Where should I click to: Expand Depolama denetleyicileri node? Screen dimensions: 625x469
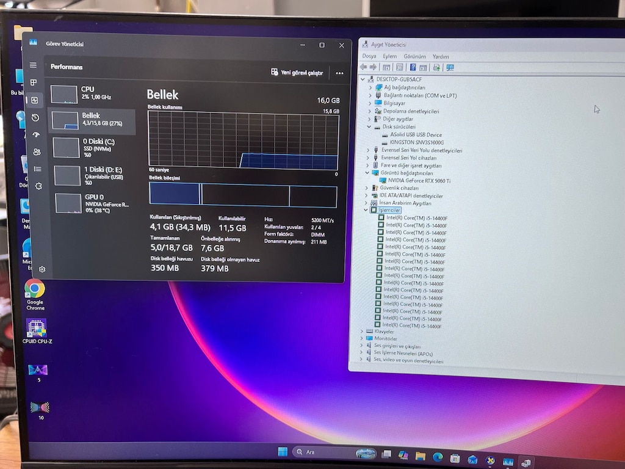[x=369, y=111]
